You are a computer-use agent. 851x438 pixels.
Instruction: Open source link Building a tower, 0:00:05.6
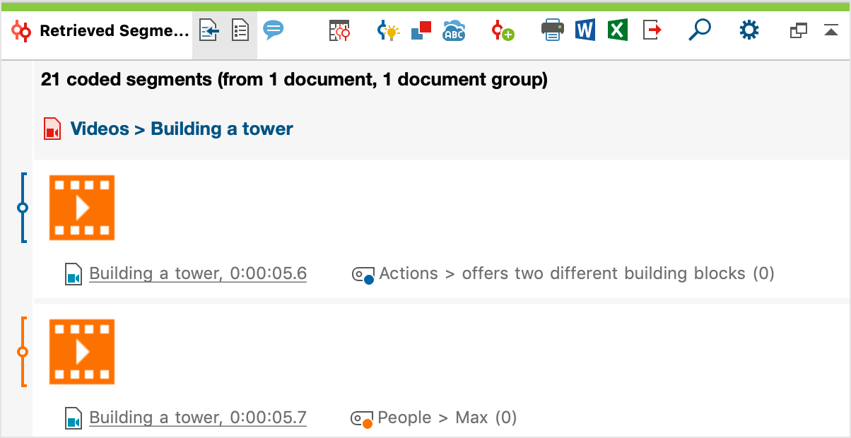(x=198, y=274)
